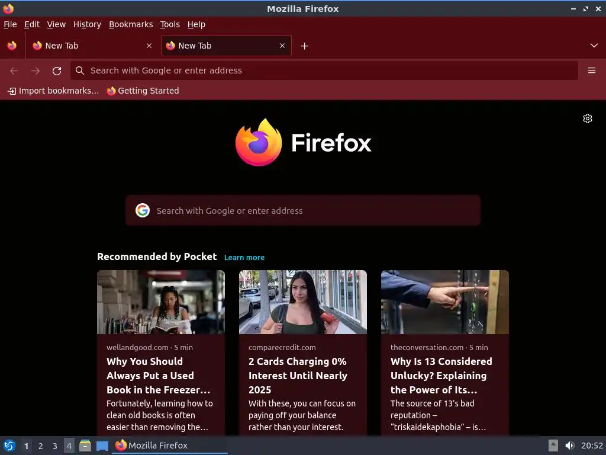Open removable media tray icon

tap(553, 446)
